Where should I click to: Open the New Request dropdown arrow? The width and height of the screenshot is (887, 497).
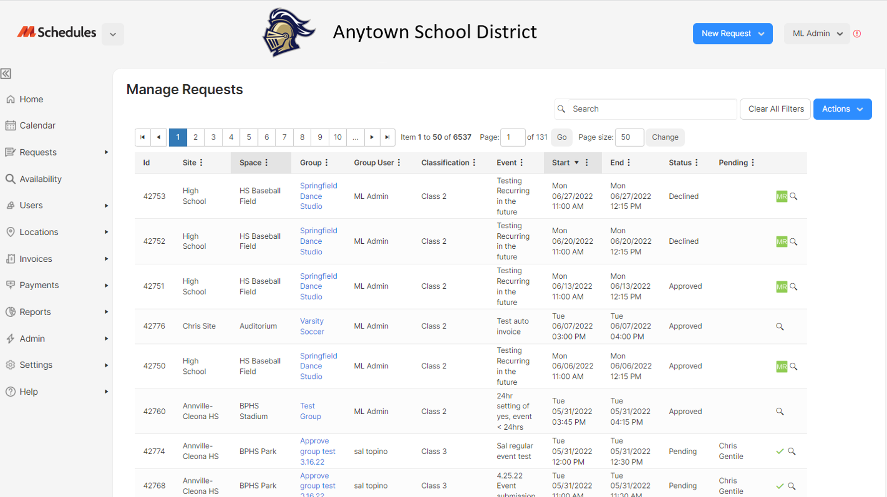762,33
